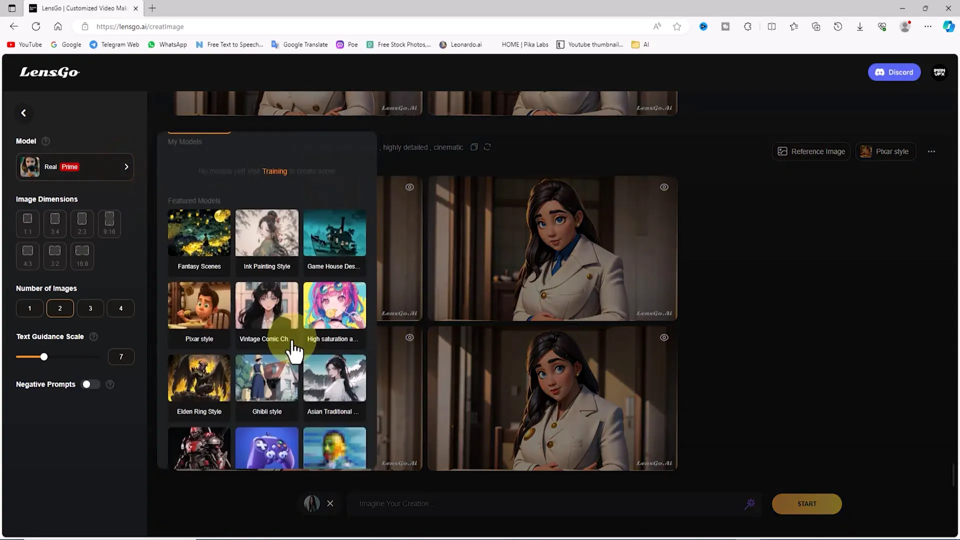Set number of images to 1
Image resolution: width=960 pixels, height=540 pixels.
click(29, 308)
